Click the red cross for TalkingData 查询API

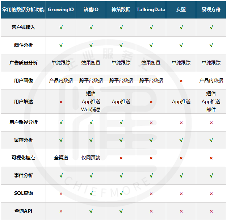point(151,212)
